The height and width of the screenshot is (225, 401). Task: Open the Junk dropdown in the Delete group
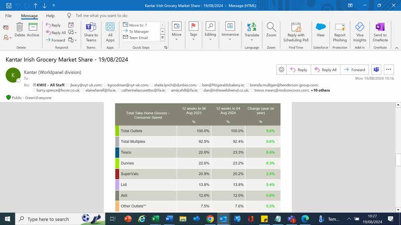[7, 37]
